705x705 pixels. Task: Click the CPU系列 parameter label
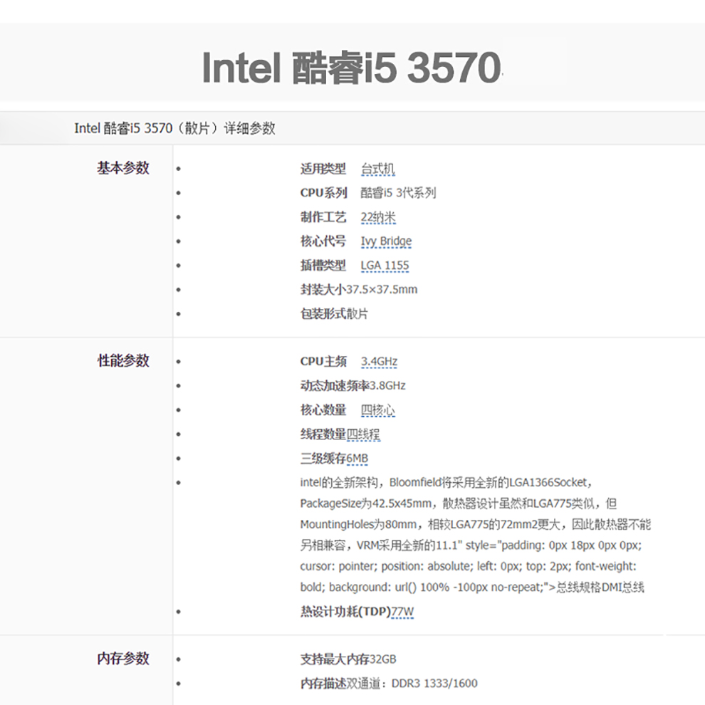coord(324,193)
